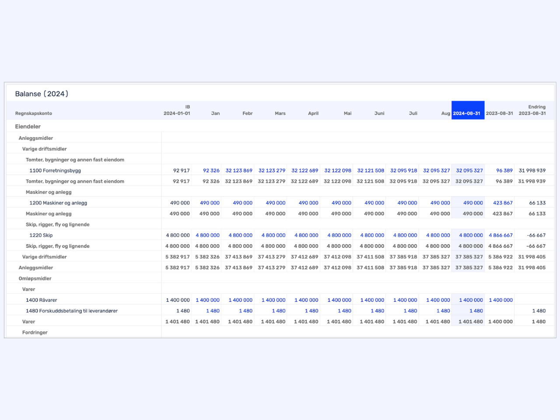Screen dimensions: 560x420
Task: Click the IB 2024-01-01 column header
Action: (x=177, y=110)
